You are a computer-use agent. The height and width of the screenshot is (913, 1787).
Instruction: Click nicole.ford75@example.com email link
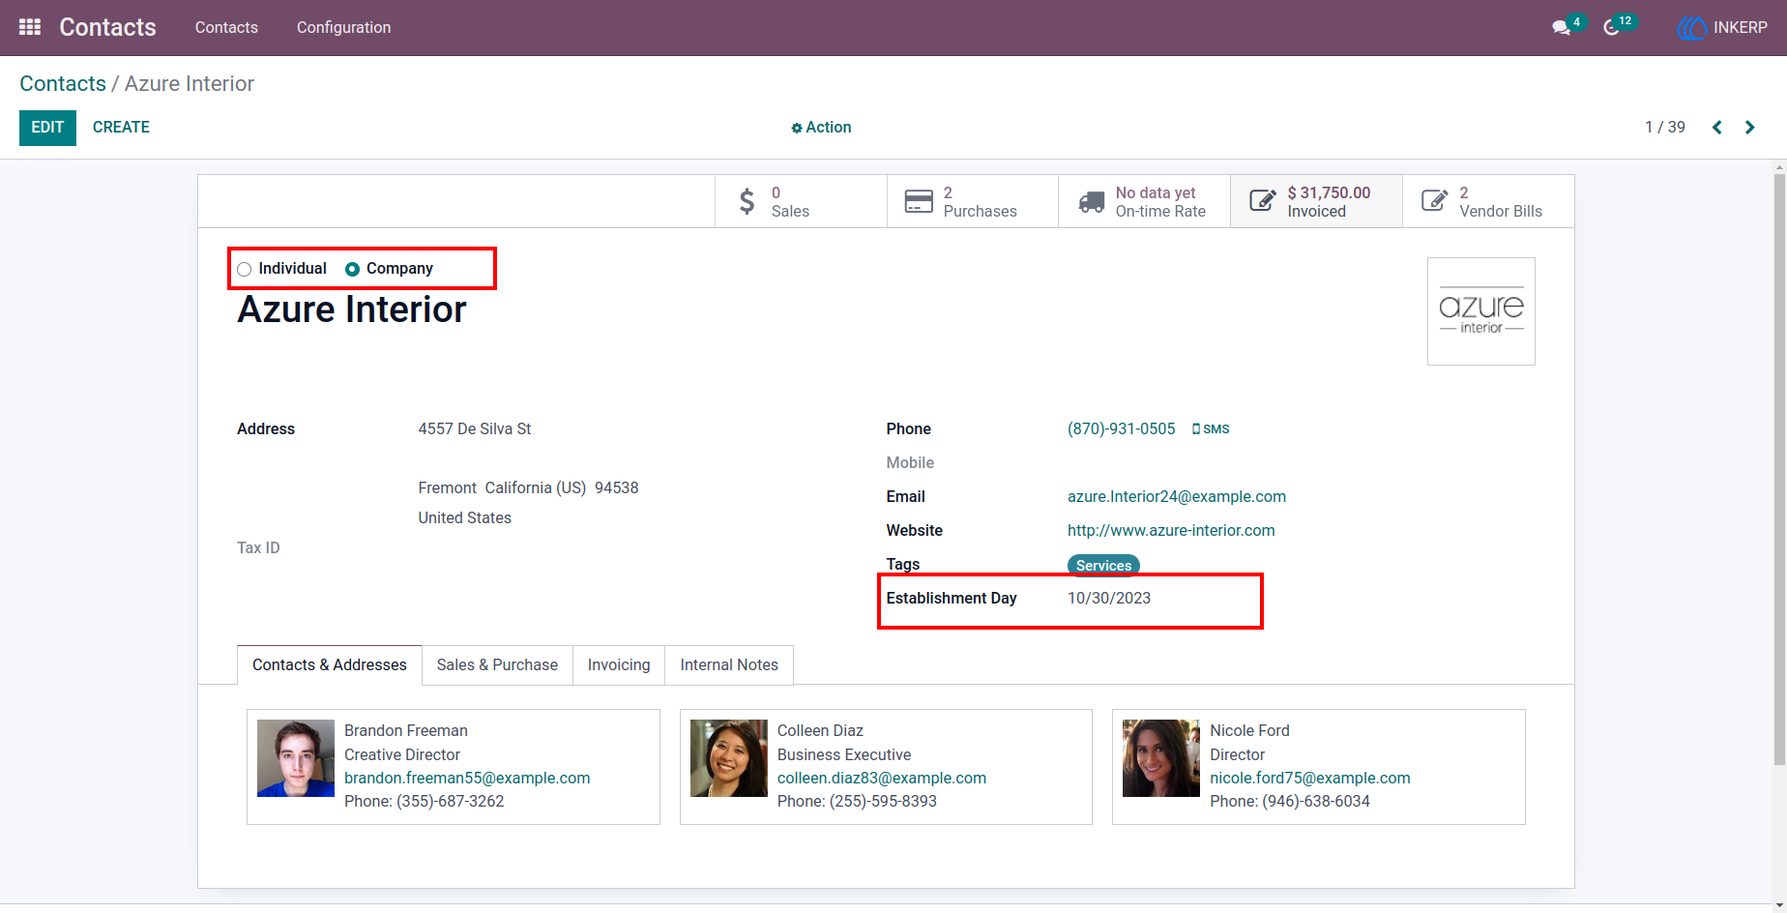pos(1310,778)
